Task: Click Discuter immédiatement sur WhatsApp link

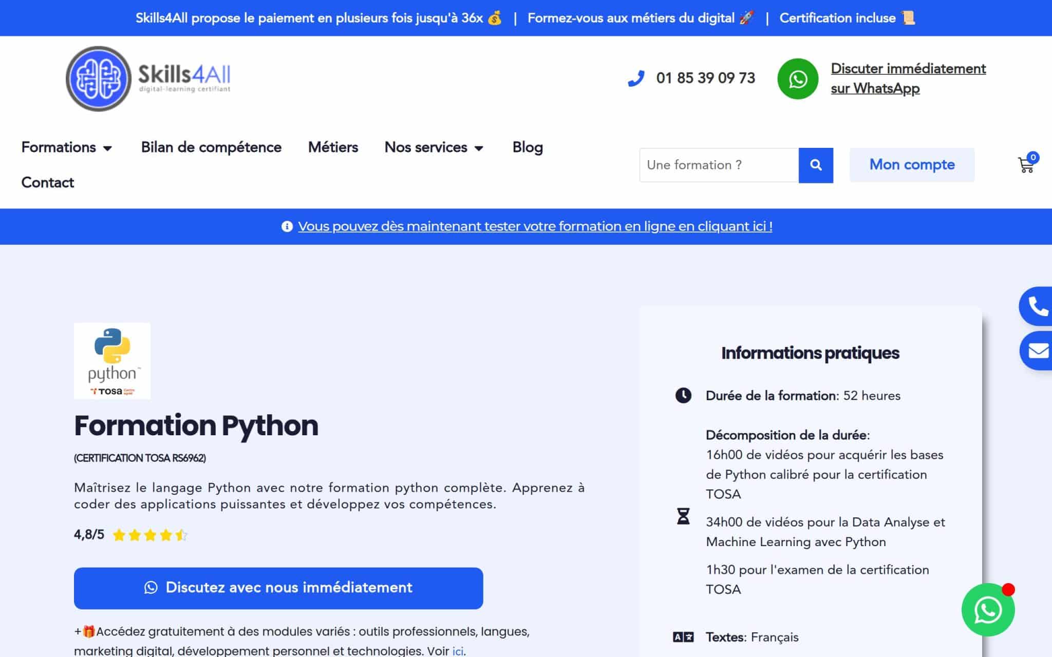Action: click(908, 79)
